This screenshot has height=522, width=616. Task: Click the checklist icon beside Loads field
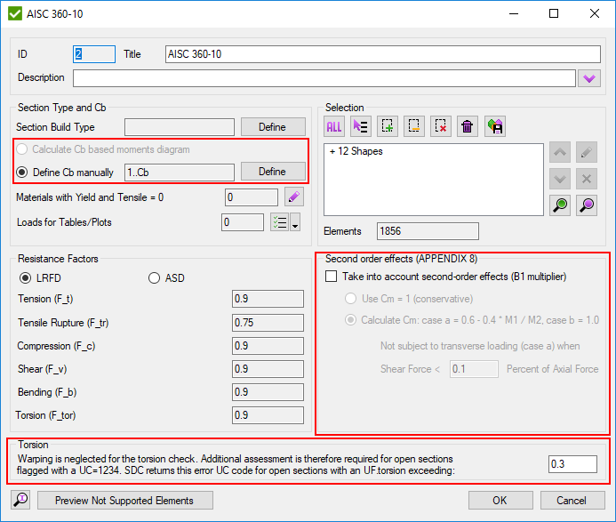click(280, 222)
